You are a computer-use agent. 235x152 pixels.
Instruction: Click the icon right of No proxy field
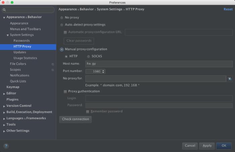[x=230, y=79]
